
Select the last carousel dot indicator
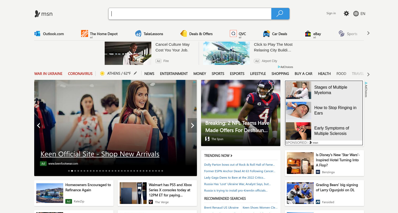coord(162,171)
